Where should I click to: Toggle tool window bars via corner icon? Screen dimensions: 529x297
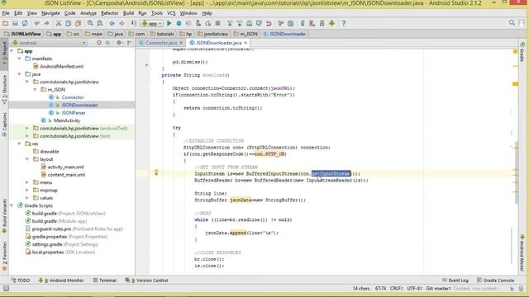(6, 289)
